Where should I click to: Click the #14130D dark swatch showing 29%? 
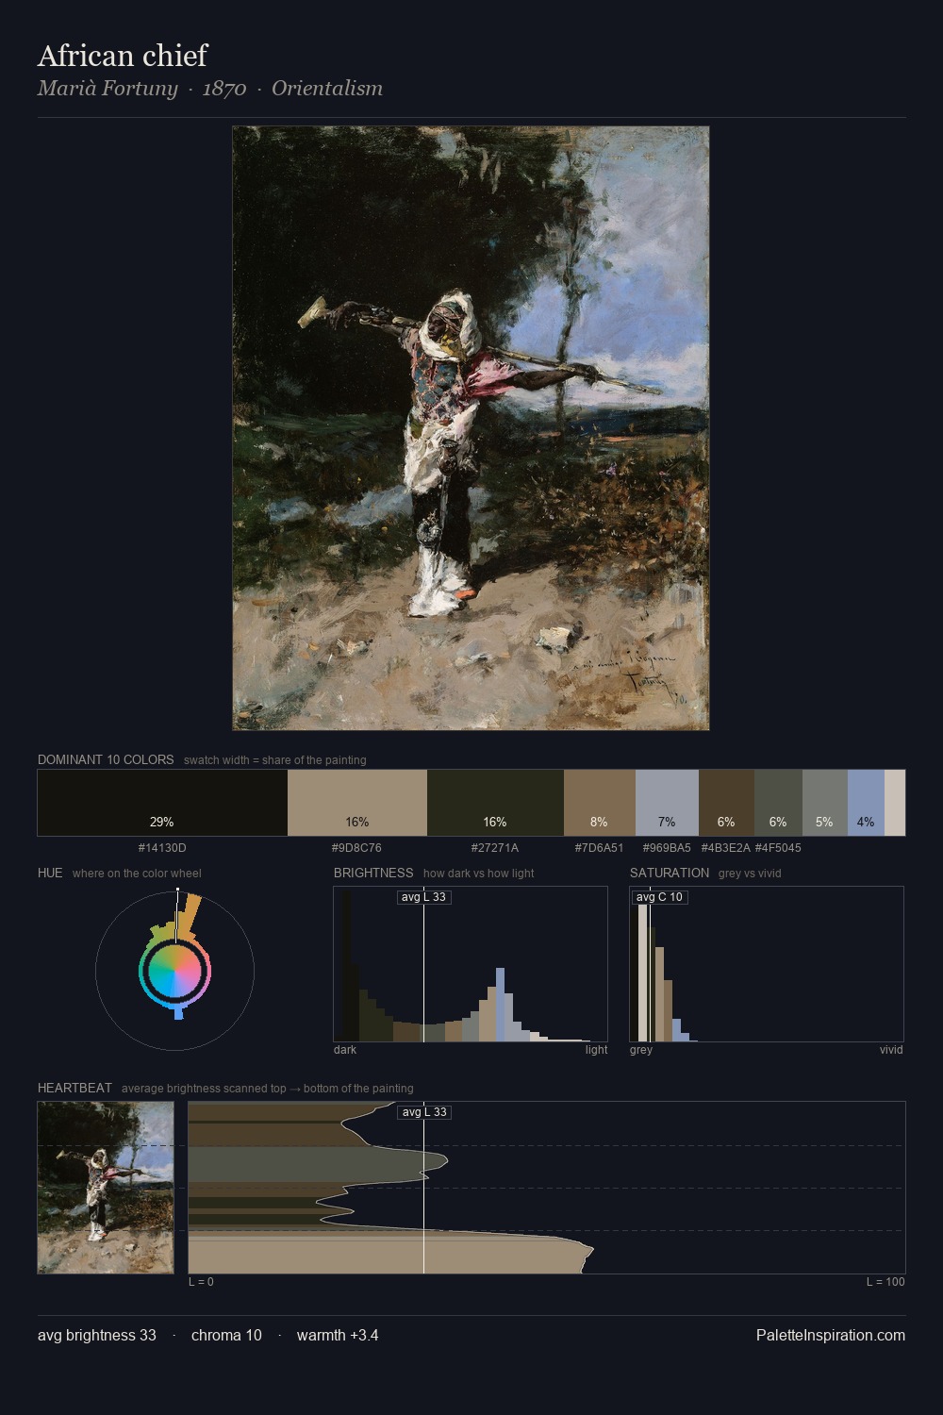162,803
